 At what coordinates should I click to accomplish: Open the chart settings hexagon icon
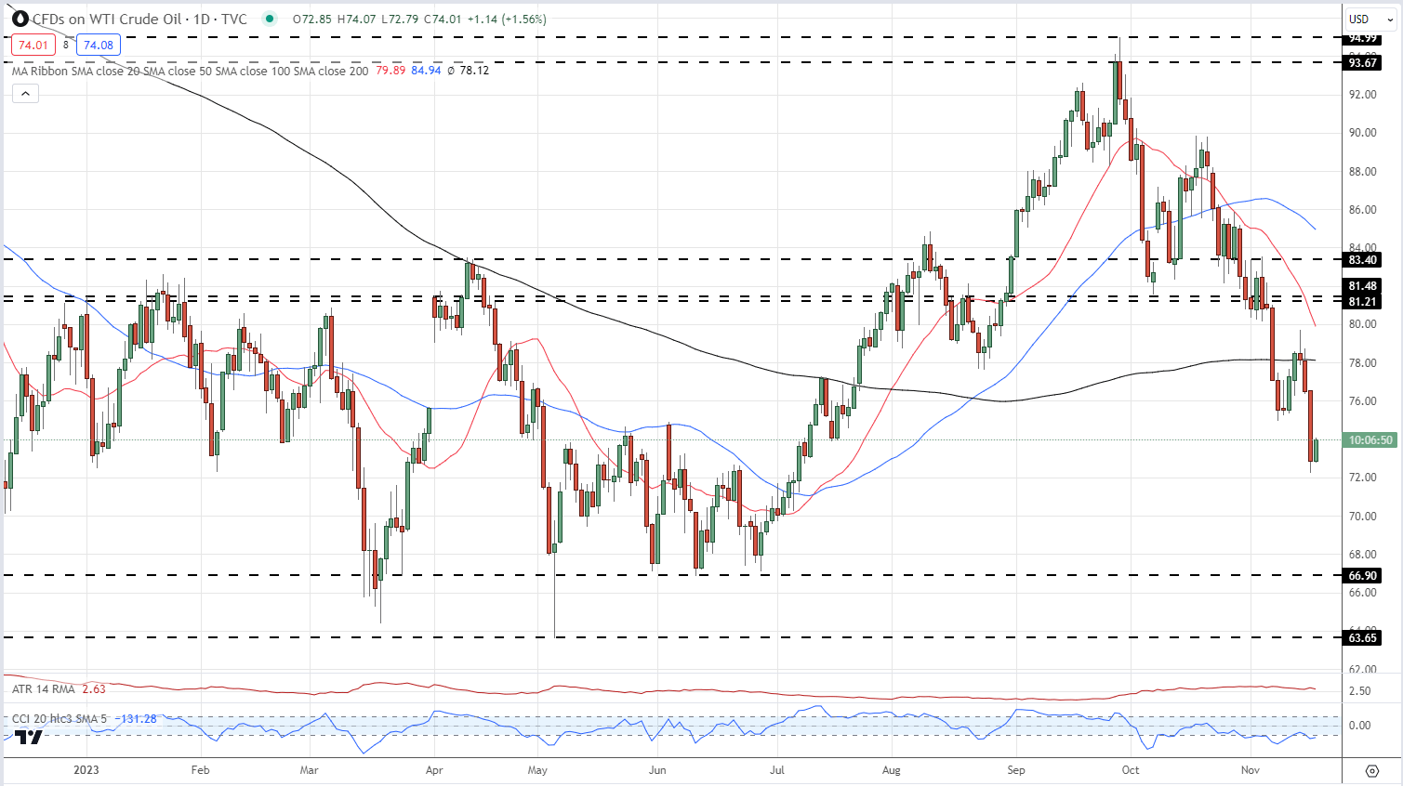[x=1372, y=770]
